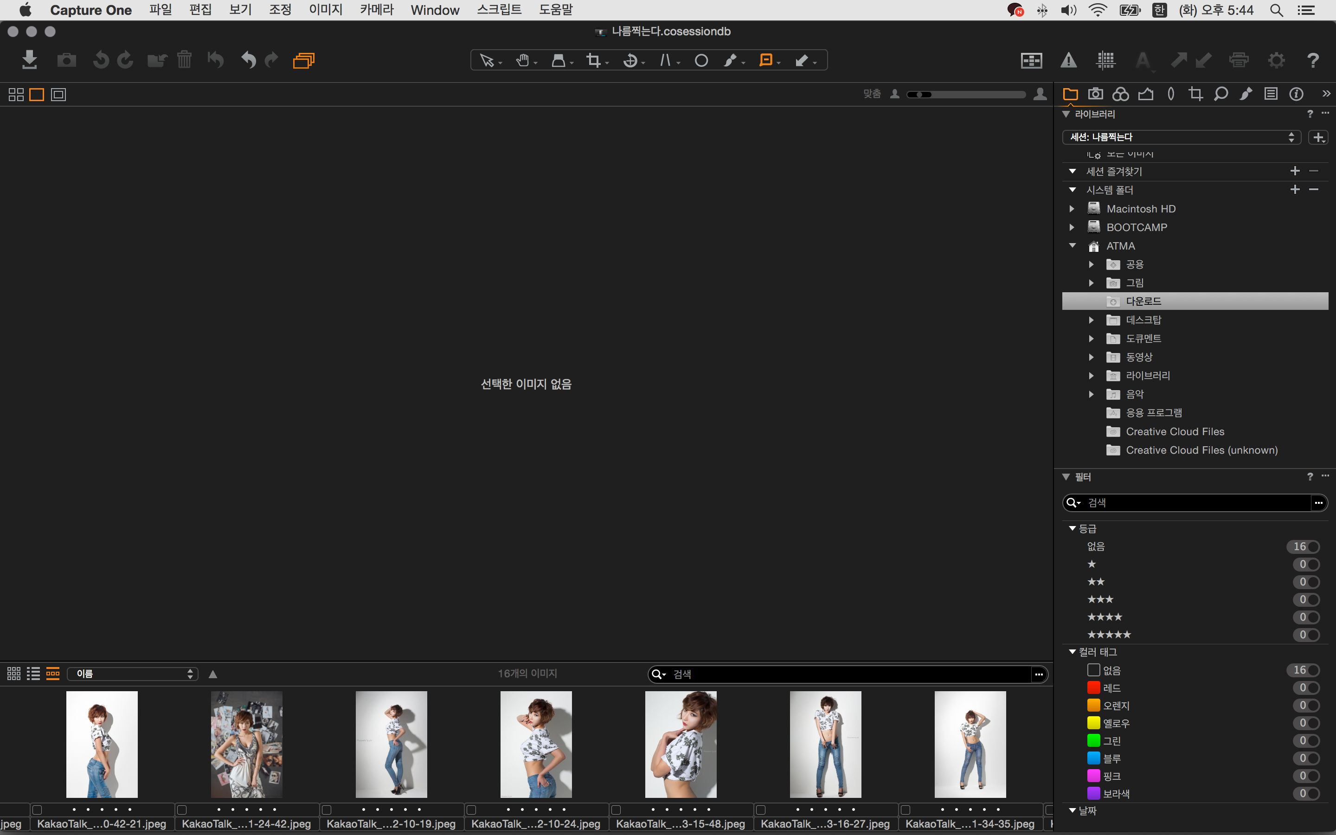The image size is (1336, 835).
Task: Select the KakaoTalk 1-24-42 thumbnail
Action: point(246,744)
